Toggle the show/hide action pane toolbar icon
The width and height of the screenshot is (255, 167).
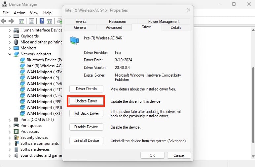coord(50,21)
